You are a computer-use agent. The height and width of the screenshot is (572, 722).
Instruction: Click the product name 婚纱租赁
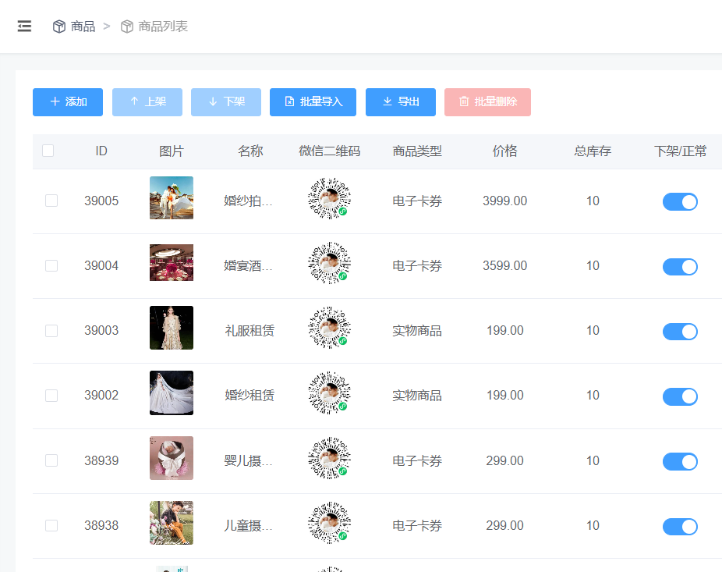(x=250, y=396)
